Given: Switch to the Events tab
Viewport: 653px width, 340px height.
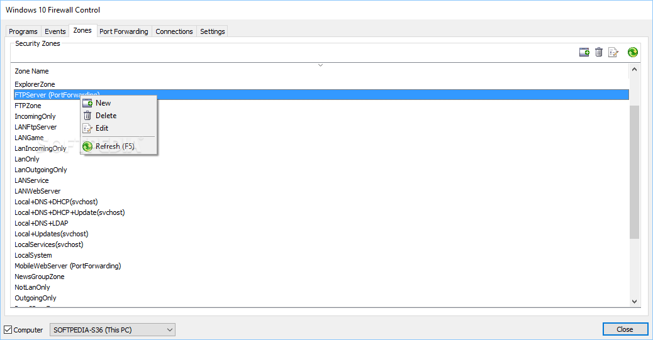Looking at the screenshot, I should pos(55,31).
